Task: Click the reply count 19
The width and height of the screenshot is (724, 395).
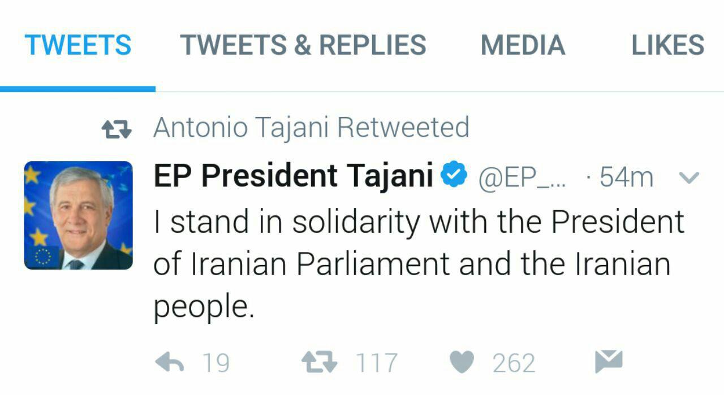Action: [x=216, y=363]
